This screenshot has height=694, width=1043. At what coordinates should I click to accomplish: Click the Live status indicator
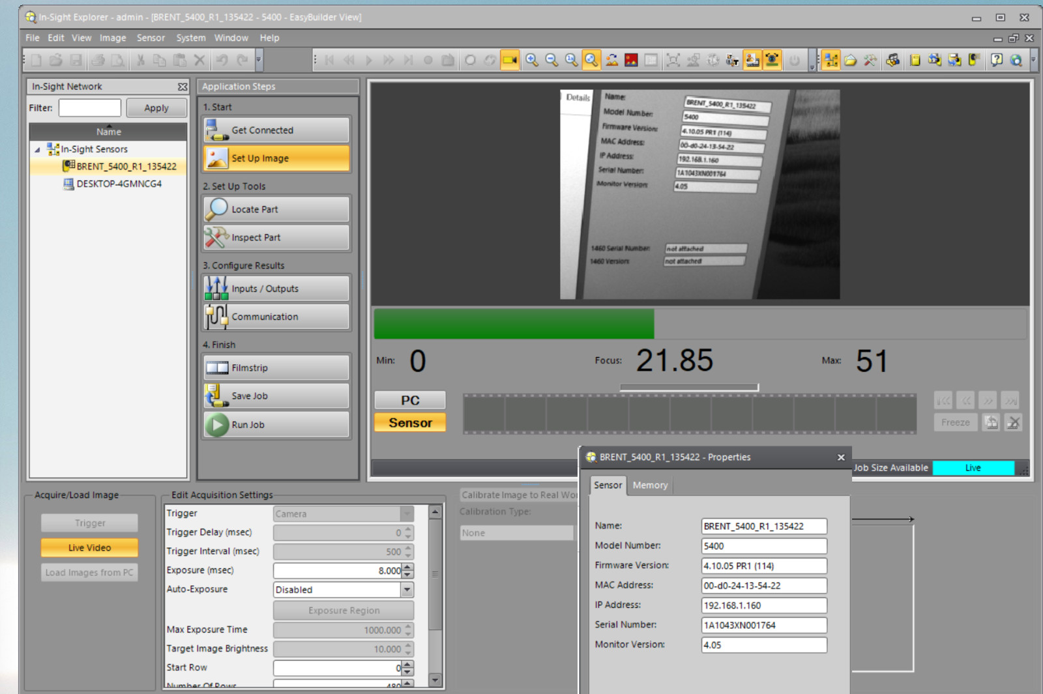coord(973,468)
